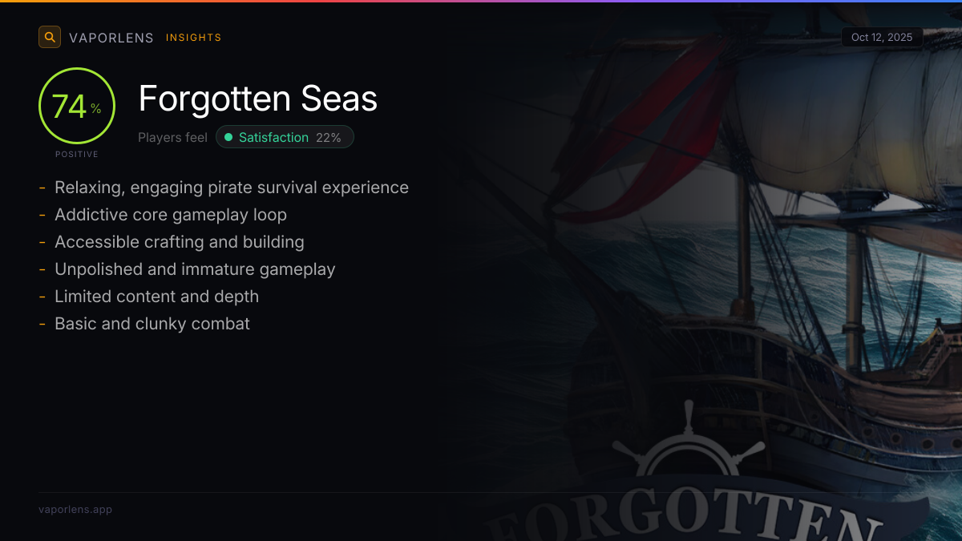Screen dimensions: 962x541
Task: Select "Addictive core gameplay loop" point
Action: [171, 215]
